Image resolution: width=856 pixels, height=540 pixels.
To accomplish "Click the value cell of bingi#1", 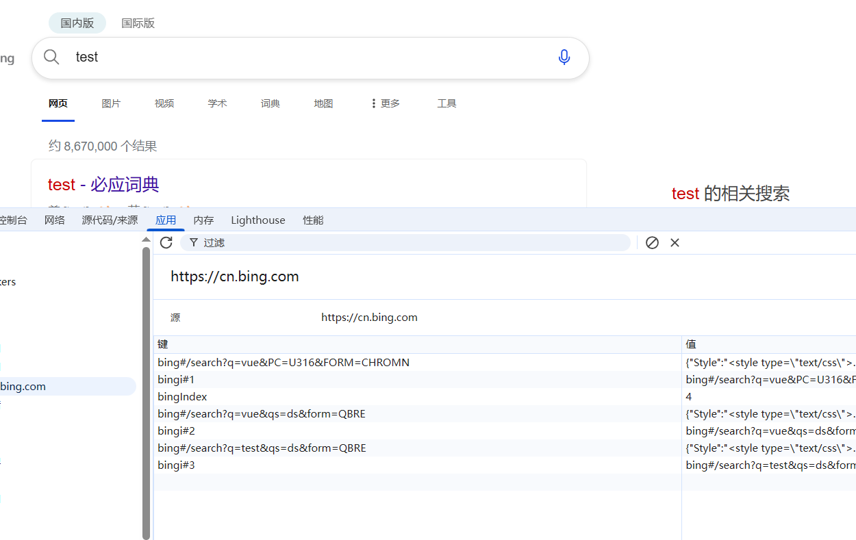I will 770,379.
